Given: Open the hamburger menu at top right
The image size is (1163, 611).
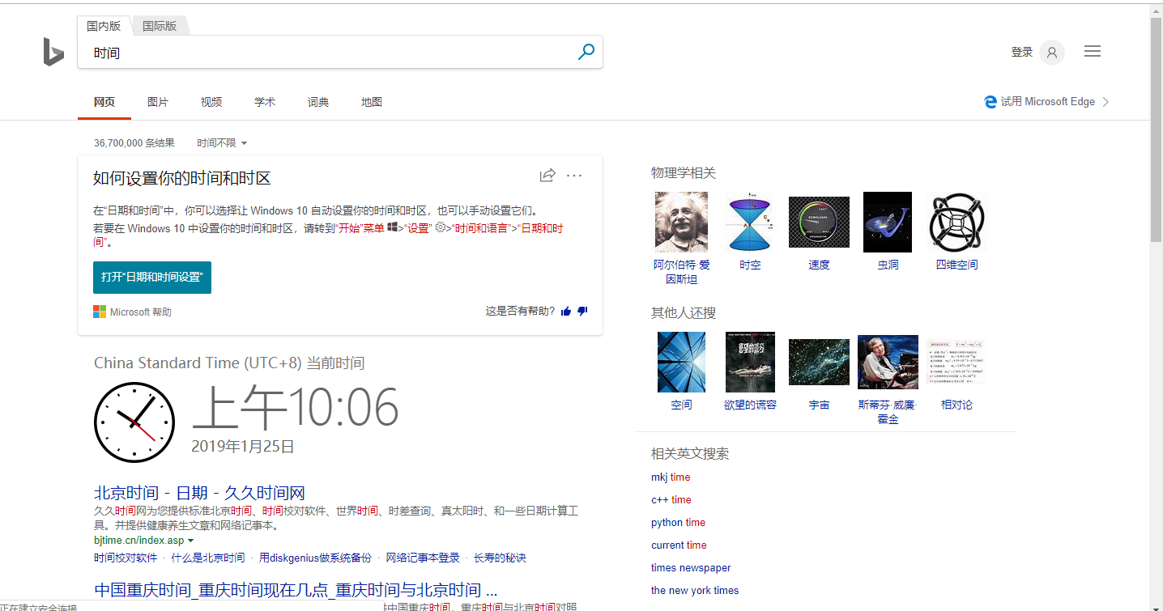Looking at the screenshot, I should (x=1092, y=50).
